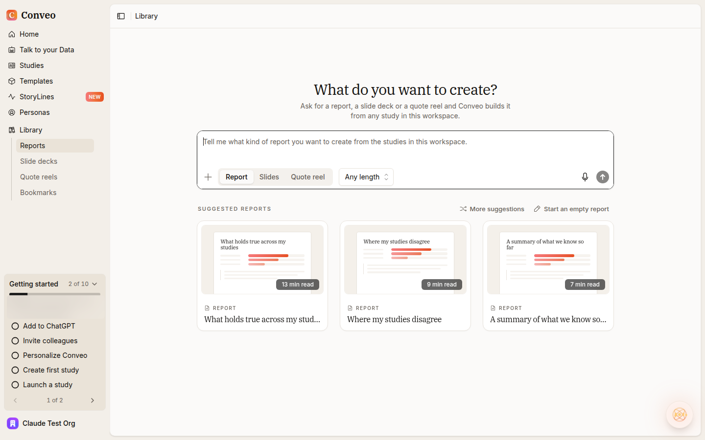The height and width of the screenshot is (440, 705).
Task: Click Claude Test Org workspace icon
Action: click(13, 423)
